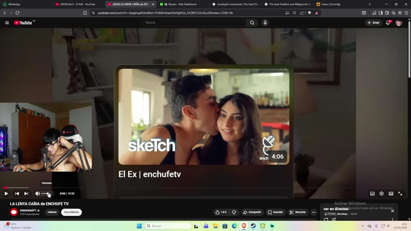Close the 'ver en directo' playlist panel
This screenshot has width=411, height=231.
[392, 211]
